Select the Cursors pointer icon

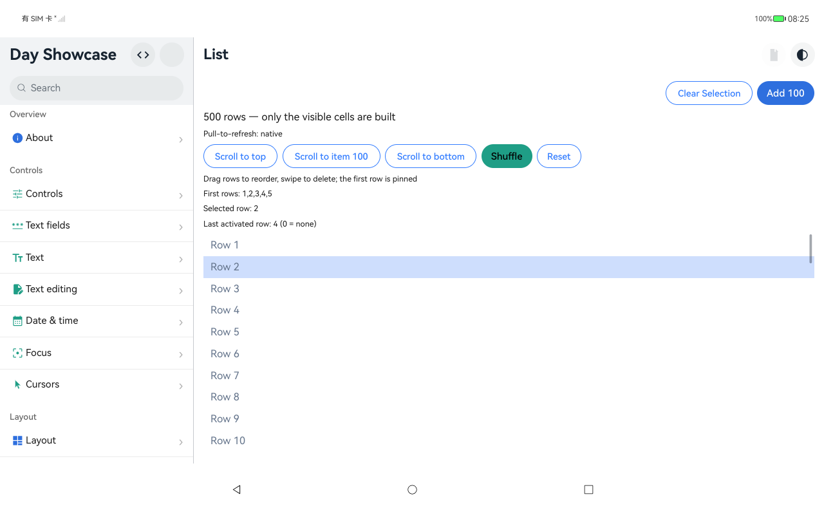(17, 384)
